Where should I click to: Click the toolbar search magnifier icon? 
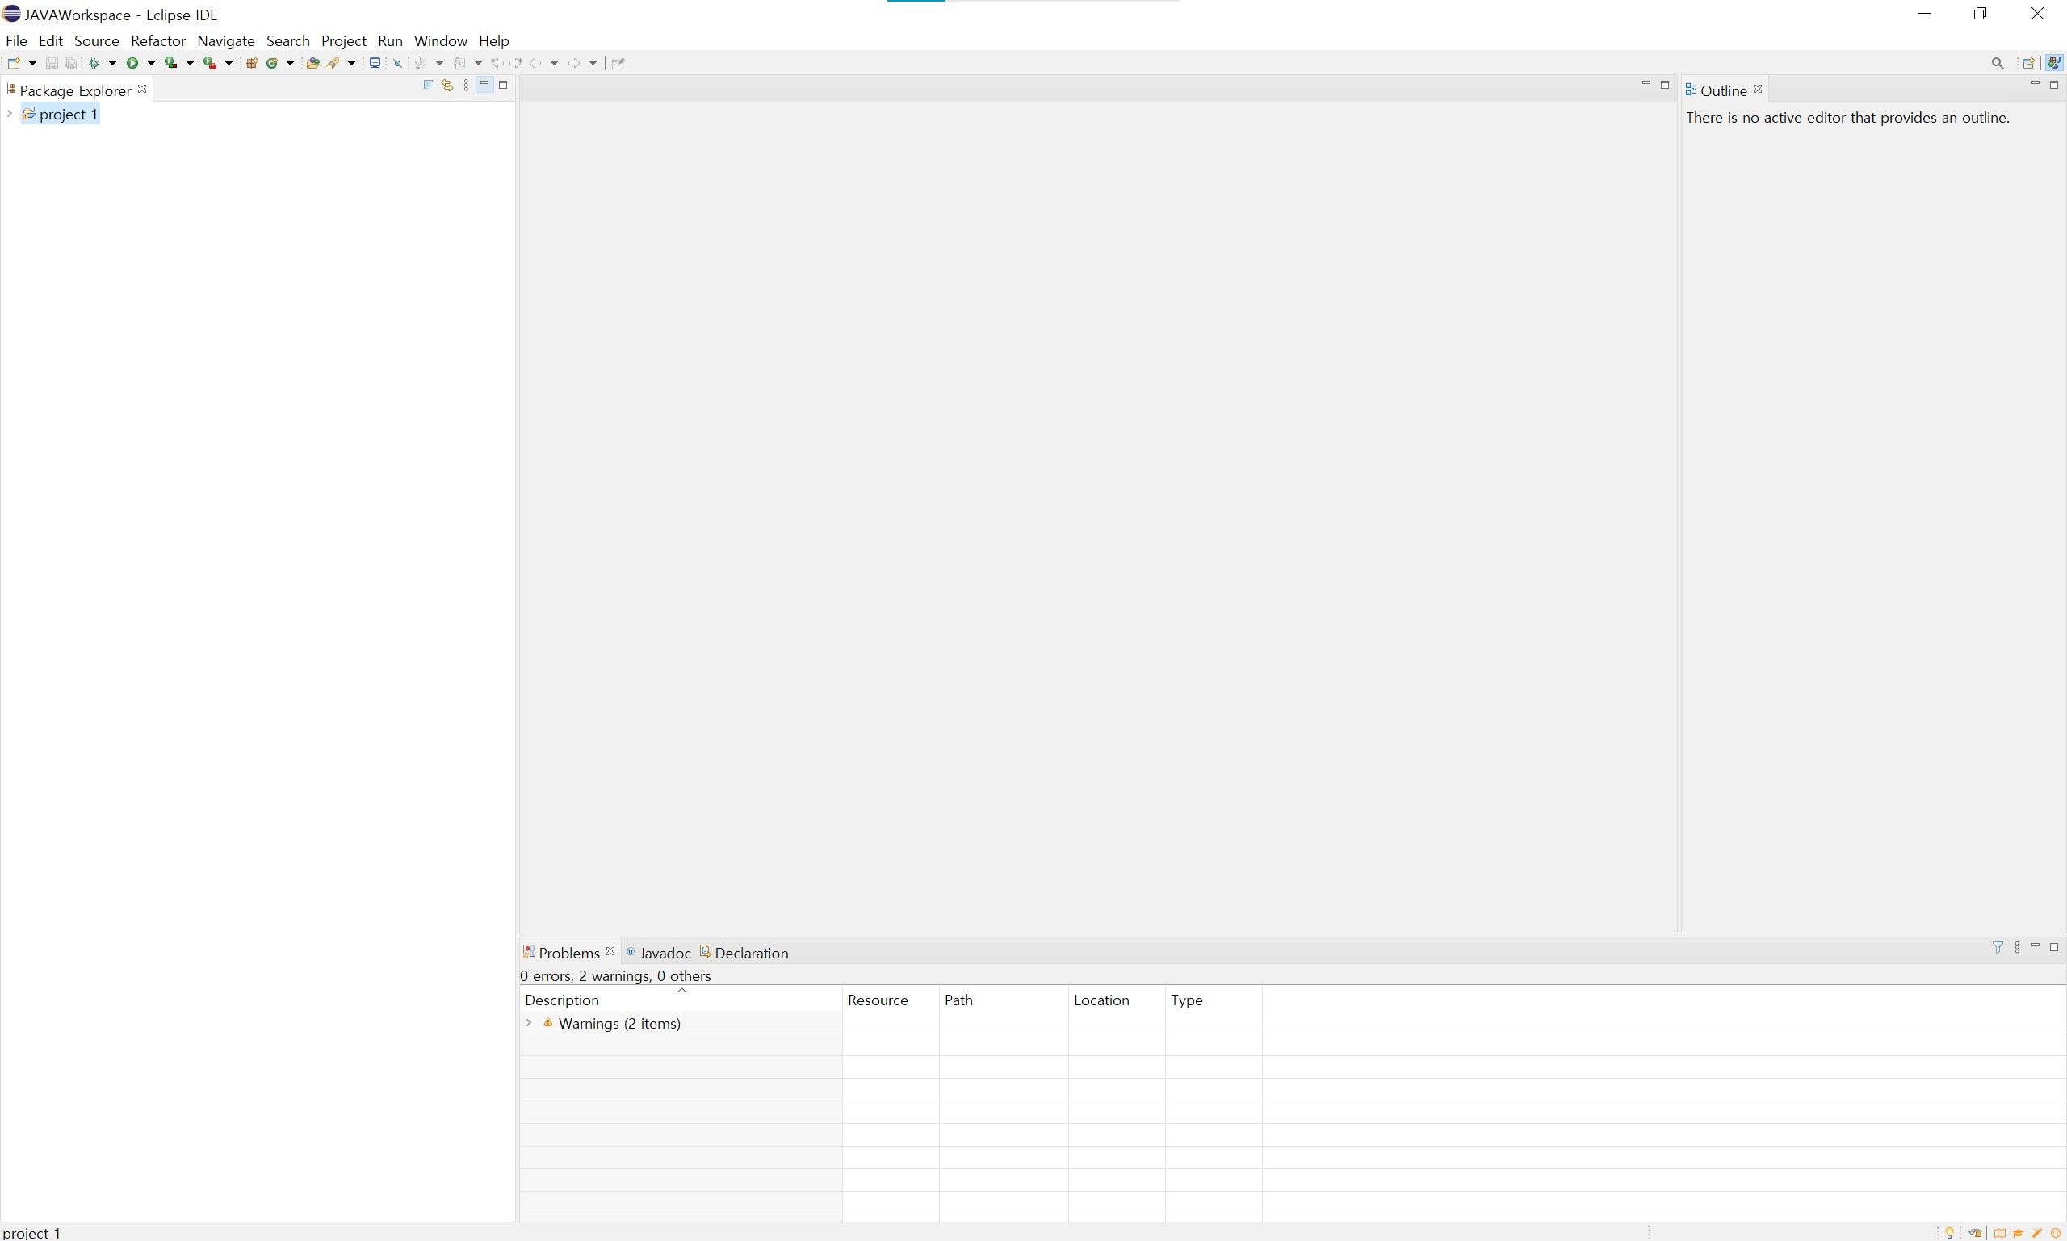click(1998, 63)
